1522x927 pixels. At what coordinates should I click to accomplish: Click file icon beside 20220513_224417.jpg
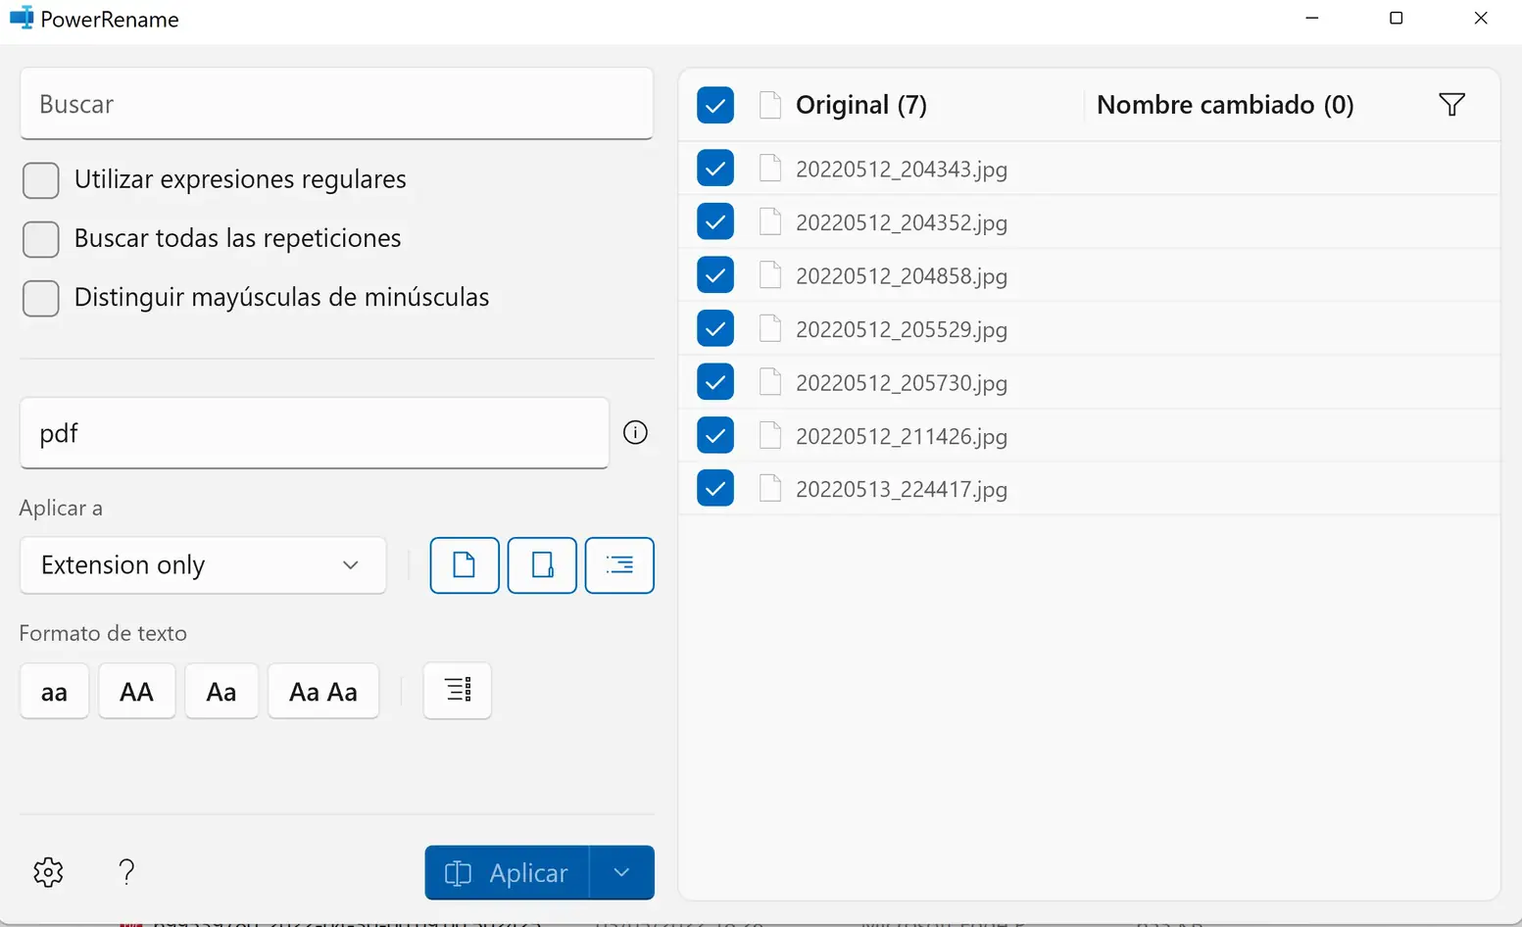770,488
